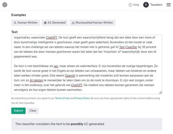173x134 pixels.
Task: Click the underlined 'AI-teksten' word
Action: (x=36, y=80)
